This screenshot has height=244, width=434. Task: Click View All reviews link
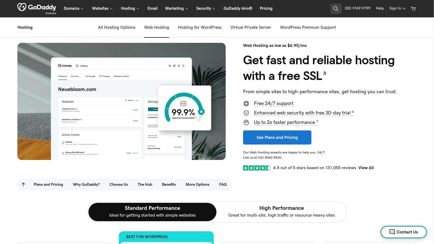(366, 168)
